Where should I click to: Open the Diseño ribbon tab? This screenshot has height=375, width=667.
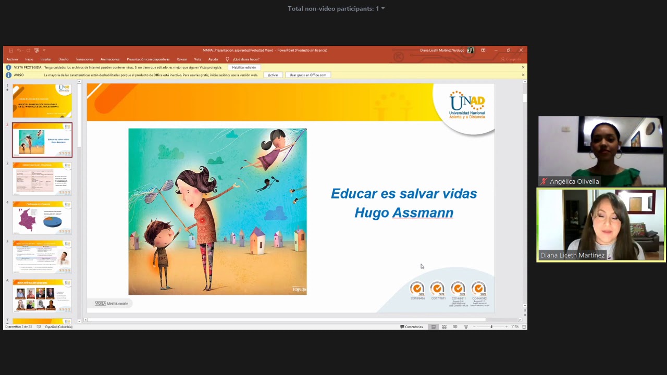(64, 59)
